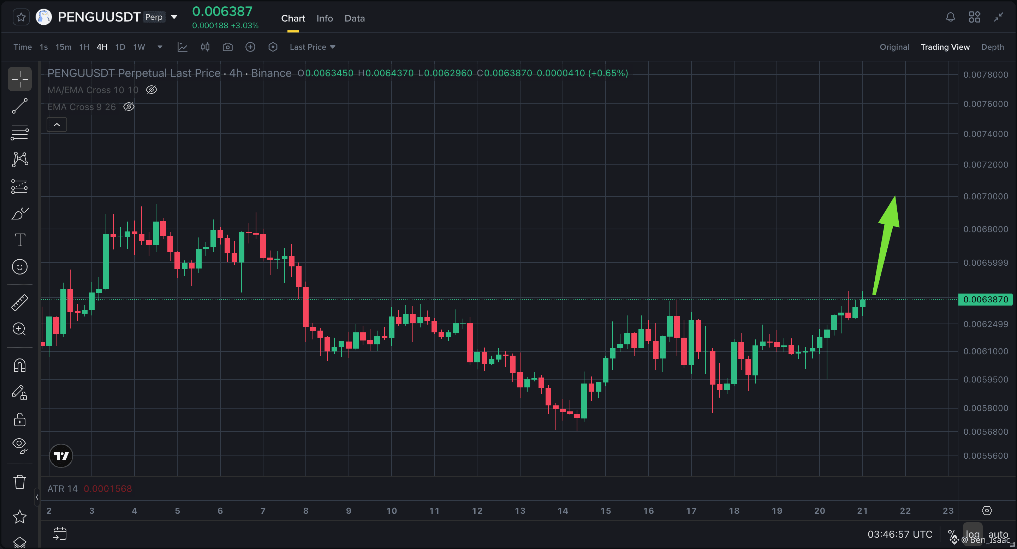Select the XABCD pattern tool
The image size is (1017, 549).
click(x=20, y=159)
